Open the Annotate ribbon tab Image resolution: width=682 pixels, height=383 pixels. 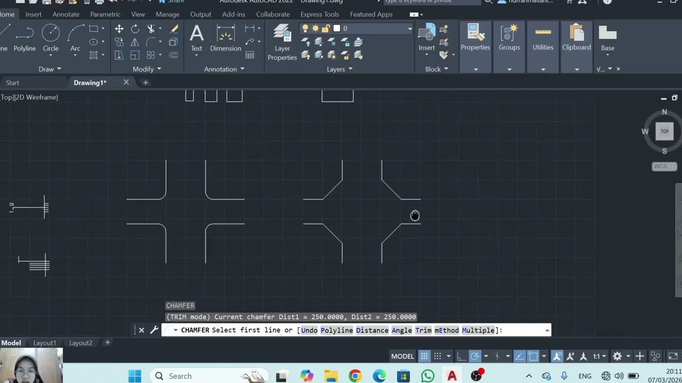pos(66,14)
